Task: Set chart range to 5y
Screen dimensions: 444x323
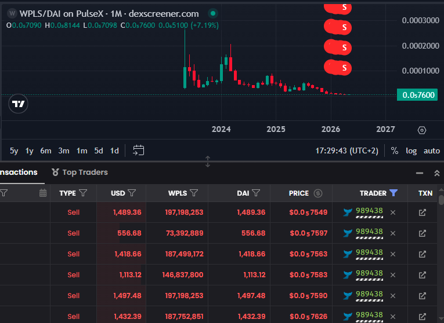Action: tap(14, 151)
